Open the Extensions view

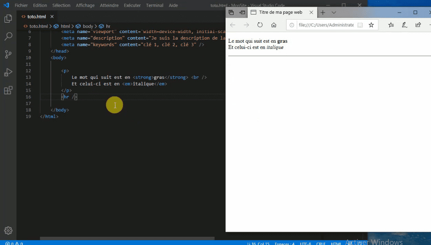(8, 90)
